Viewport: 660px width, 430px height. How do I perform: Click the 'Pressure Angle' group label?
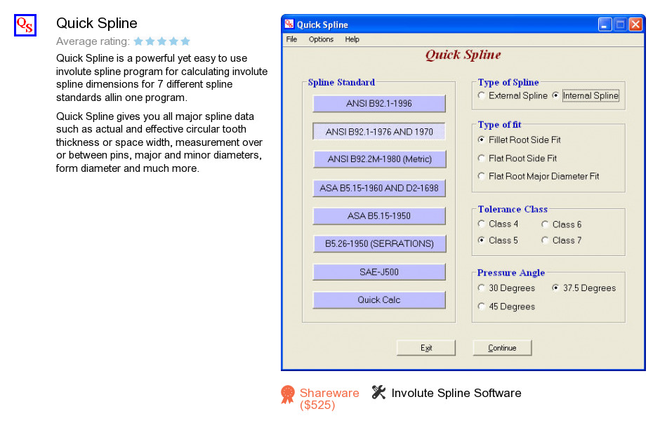click(x=511, y=273)
